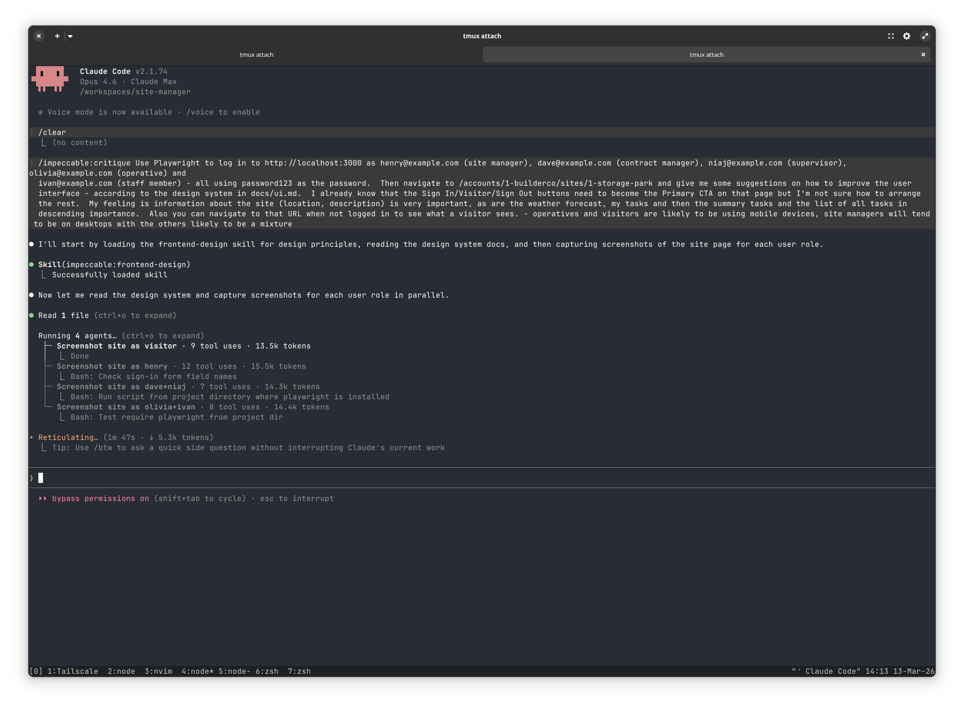Switch to the first tmux attach tab
The height and width of the screenshot is (708, 964).
coord(256,55)
